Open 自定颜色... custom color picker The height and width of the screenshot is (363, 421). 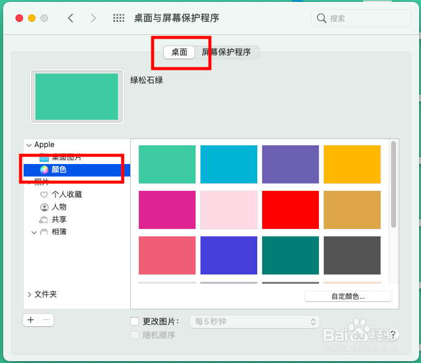coord(348,296)
